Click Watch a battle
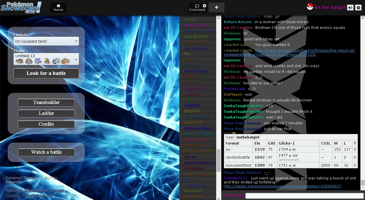 click(x=46, y=152)
